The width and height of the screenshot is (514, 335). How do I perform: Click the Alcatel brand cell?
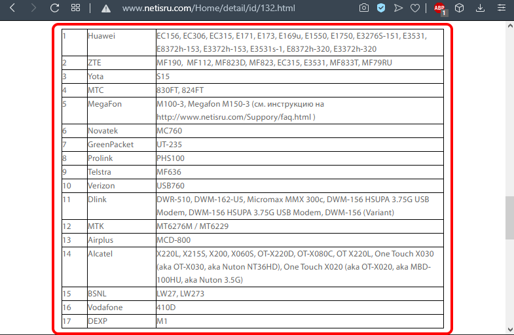(x=122, y=267)
